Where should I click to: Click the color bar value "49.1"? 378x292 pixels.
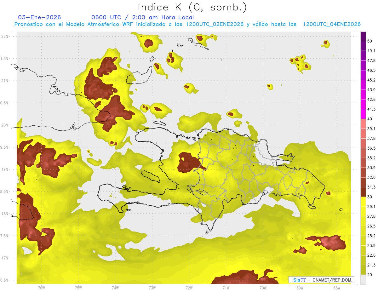pos(371,51)
